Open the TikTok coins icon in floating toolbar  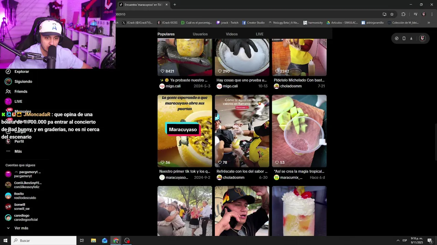396,38
